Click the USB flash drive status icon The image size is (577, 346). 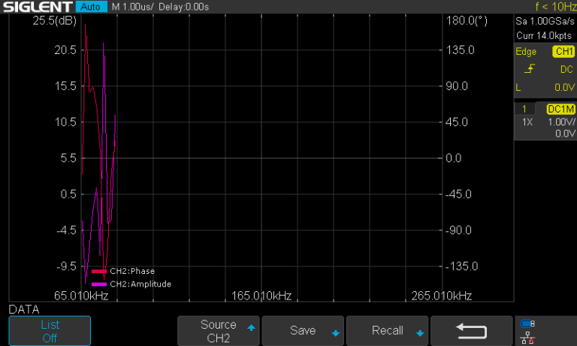528,324
